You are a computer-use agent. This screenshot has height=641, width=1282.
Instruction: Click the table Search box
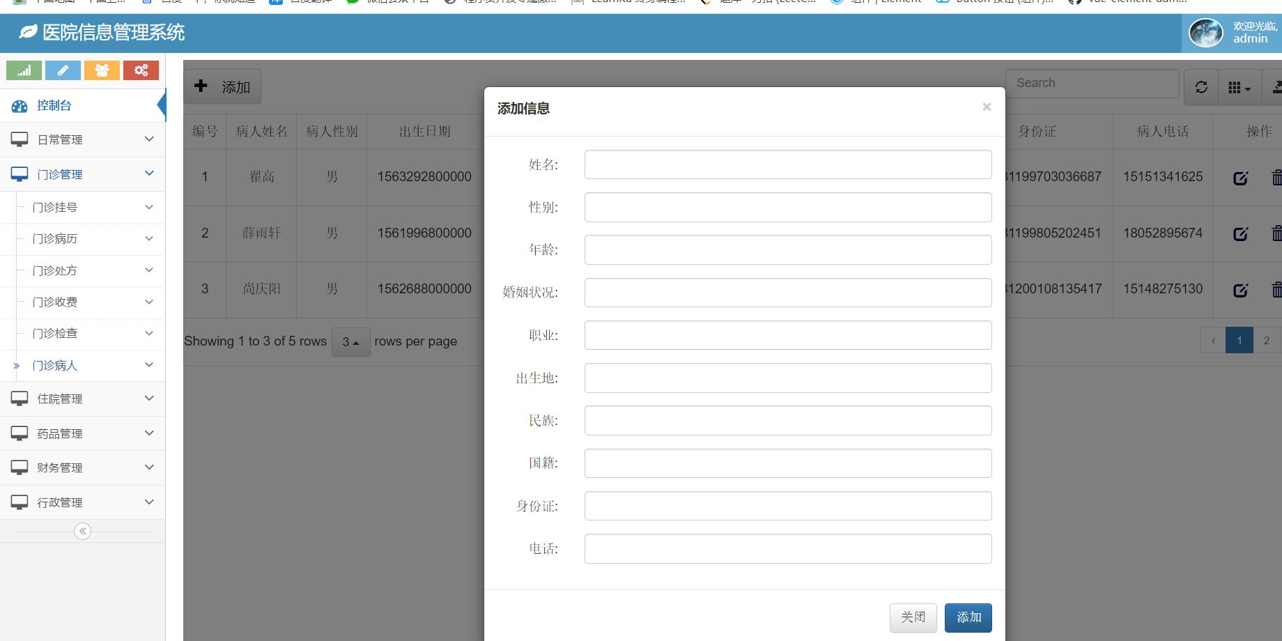coord(1092,83)
